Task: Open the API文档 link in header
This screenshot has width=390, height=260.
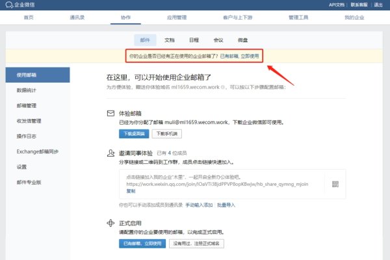Action: click(x=337, y=5)
